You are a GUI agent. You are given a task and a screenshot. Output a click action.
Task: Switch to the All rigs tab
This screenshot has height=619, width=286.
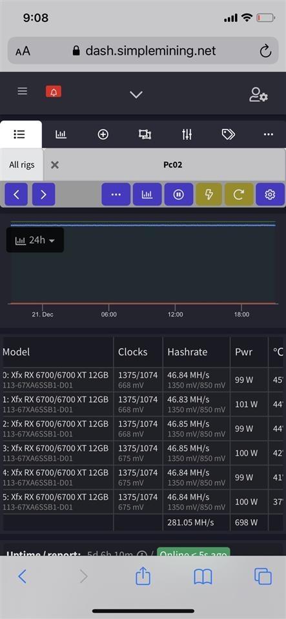pos(22,164)
